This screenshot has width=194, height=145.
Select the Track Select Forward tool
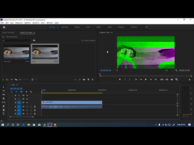pyautogui.click(x=4, y=91)
